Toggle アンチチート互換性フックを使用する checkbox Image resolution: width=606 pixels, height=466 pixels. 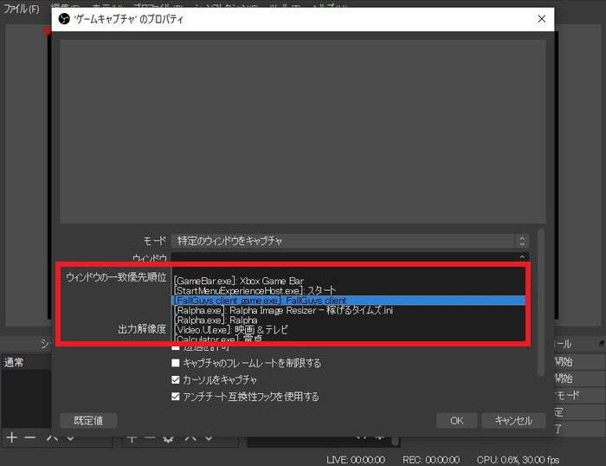coord(176,397)
